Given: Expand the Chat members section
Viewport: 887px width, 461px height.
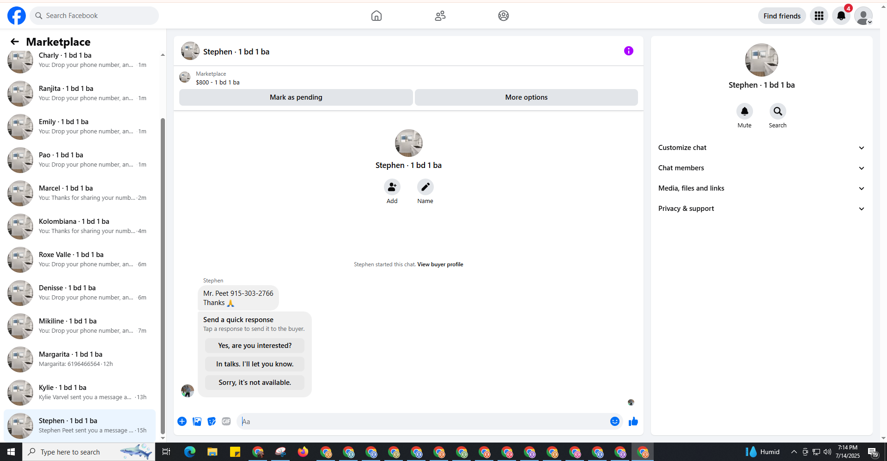Looking at the screenshot, I should (762, 168).
